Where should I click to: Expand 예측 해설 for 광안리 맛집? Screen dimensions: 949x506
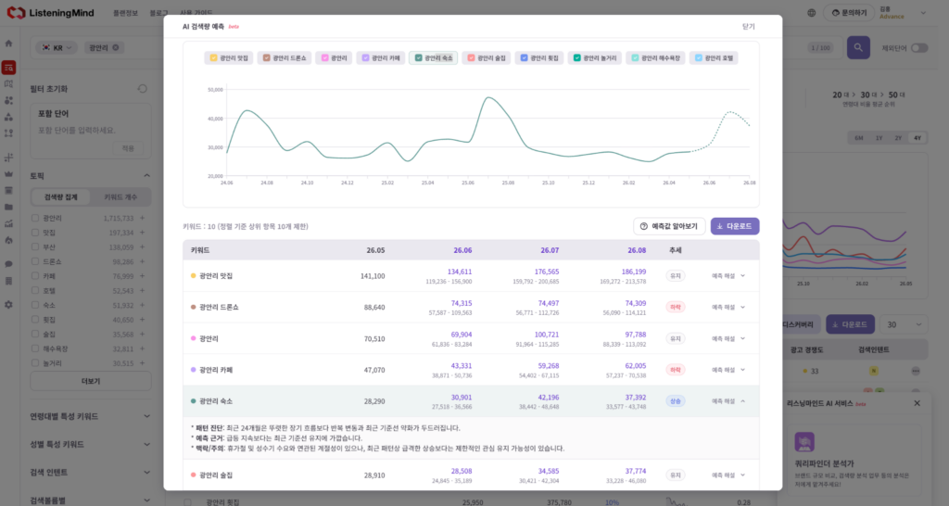[x=728, y=276]
